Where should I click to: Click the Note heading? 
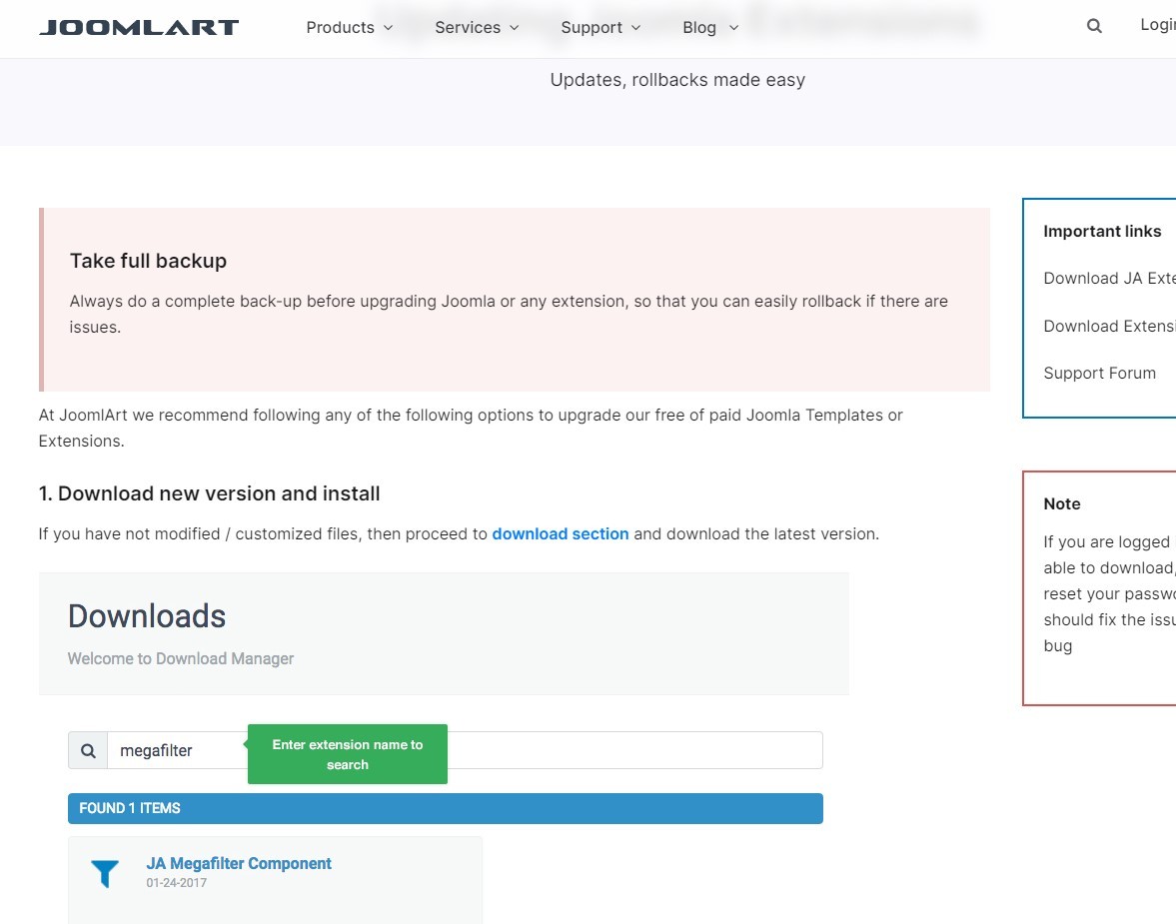point(1061,504)
